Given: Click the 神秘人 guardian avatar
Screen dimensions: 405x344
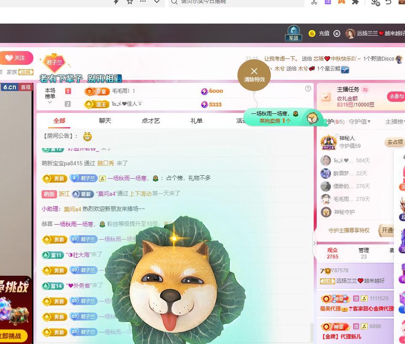Looking at the screenshot, I should click(328, 142).
